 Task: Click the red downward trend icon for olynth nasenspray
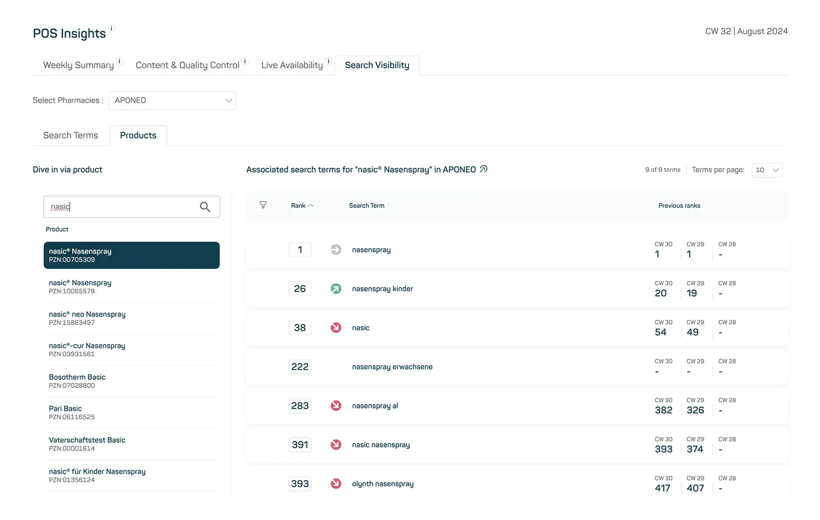pos(336,484)
